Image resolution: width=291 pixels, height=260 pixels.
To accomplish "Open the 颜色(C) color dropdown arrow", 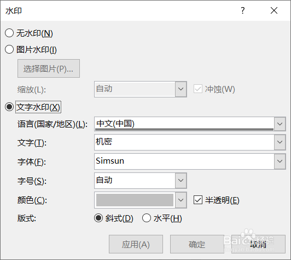I will coord(181,200).
